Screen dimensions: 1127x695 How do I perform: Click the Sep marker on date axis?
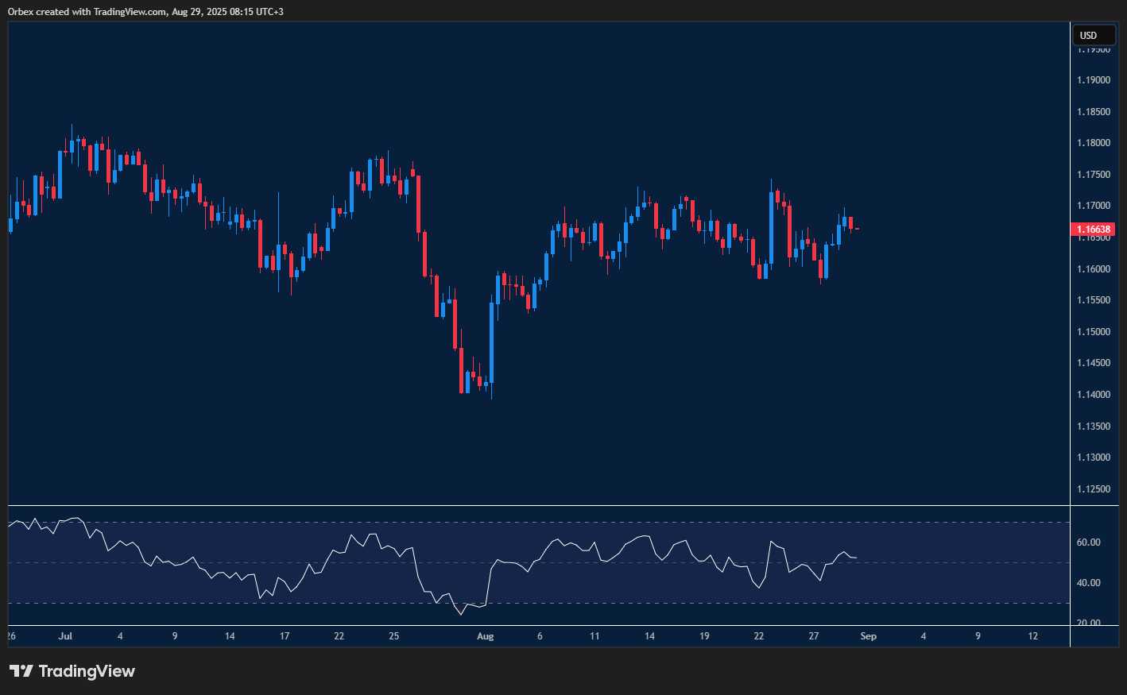pos(868,636)
